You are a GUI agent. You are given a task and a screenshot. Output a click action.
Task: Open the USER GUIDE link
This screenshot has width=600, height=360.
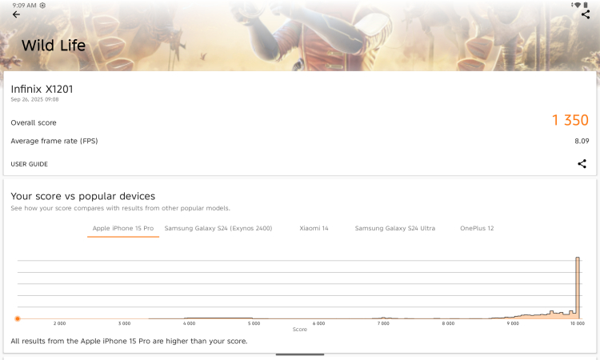(29, 164)
